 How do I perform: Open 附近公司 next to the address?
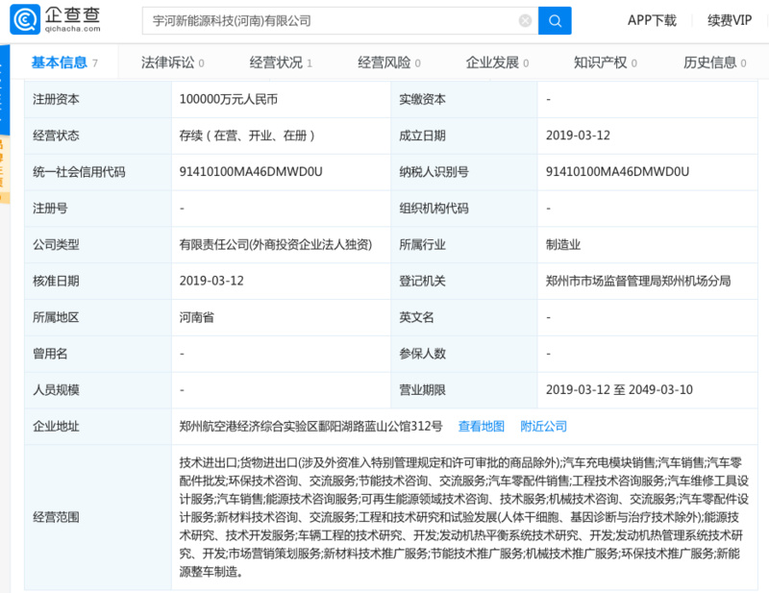tap(545, 426)
